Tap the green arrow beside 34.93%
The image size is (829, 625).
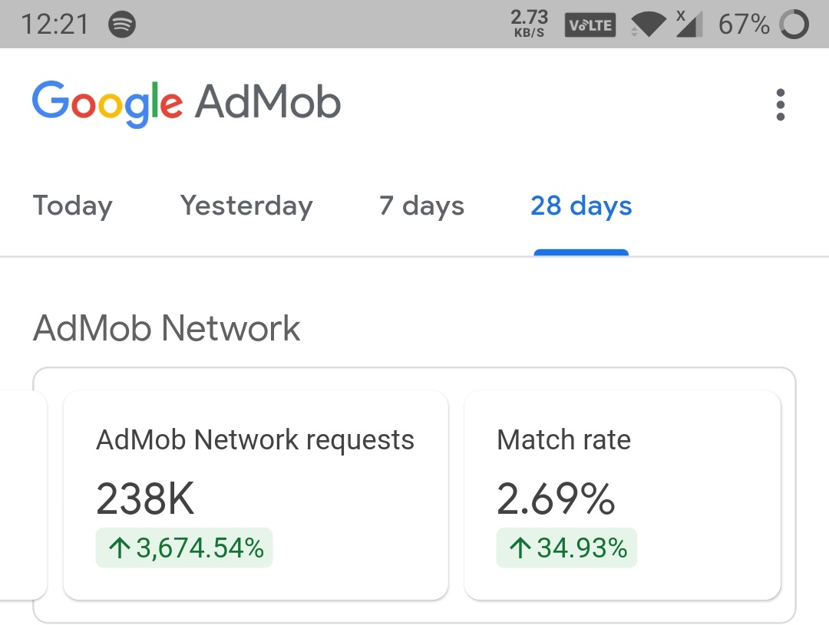point(520,548)
